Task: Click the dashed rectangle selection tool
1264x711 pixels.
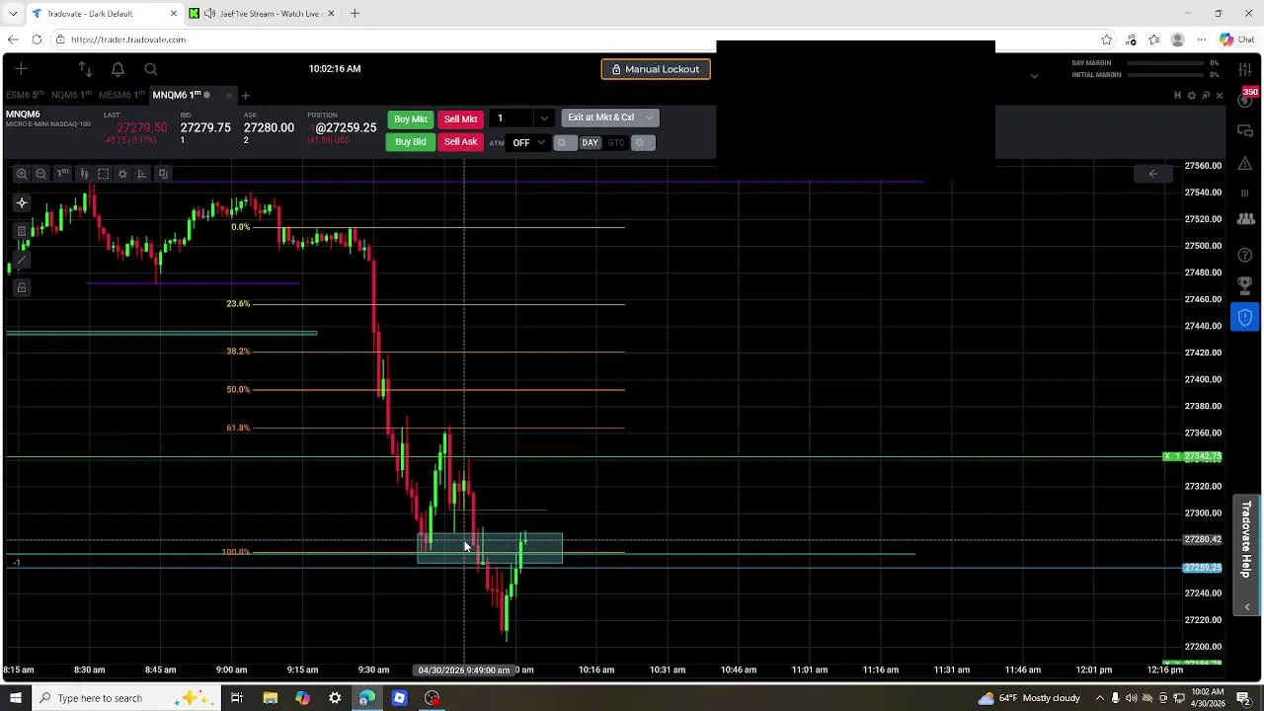Action: pos(103,174)
